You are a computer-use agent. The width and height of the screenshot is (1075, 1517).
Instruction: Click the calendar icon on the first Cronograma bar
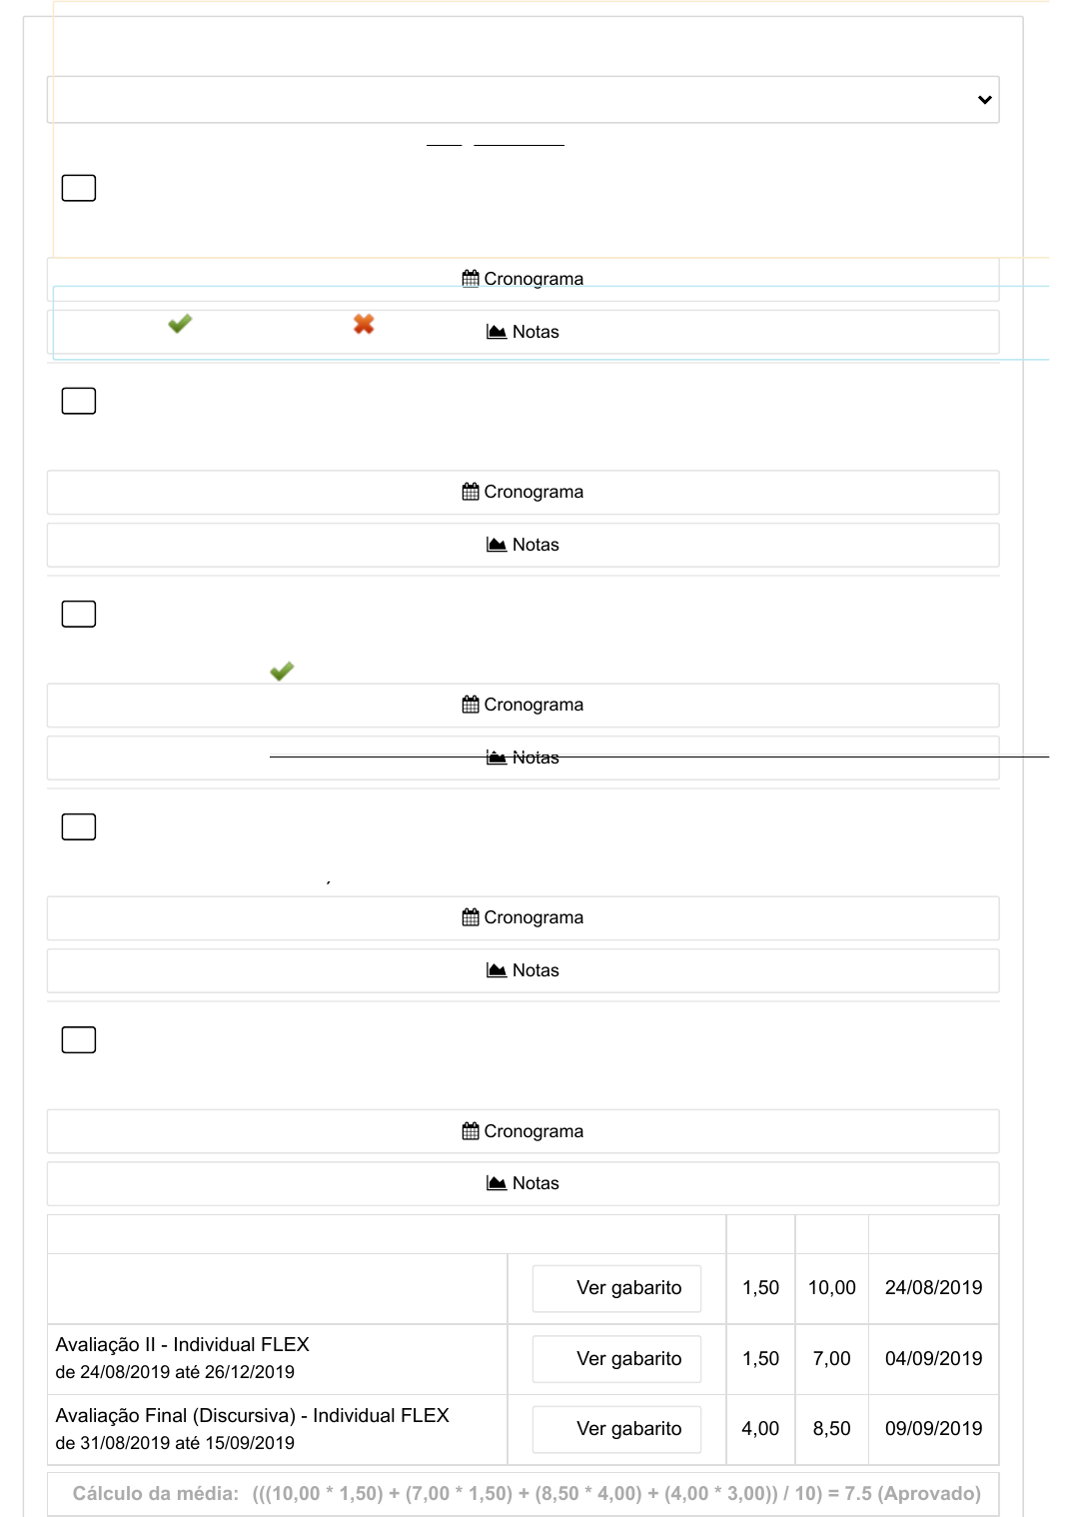point(471,279)
